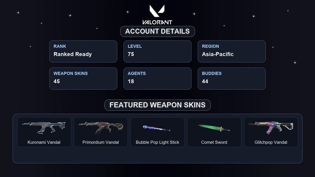Click the Comet Sword label
This screenshot has height=177, width=315.
(214, 142)
